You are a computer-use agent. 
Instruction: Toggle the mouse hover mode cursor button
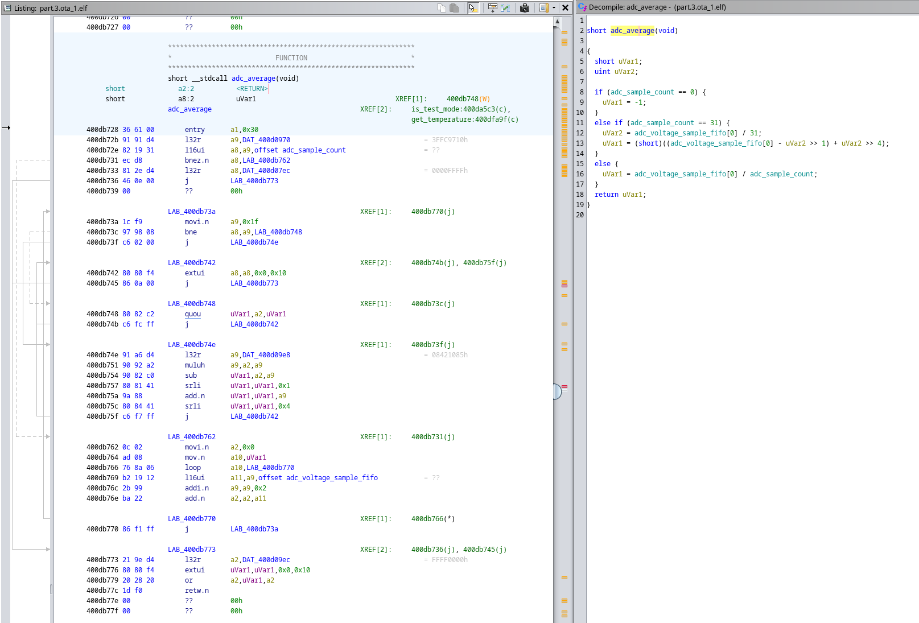[x=472, y=7]
